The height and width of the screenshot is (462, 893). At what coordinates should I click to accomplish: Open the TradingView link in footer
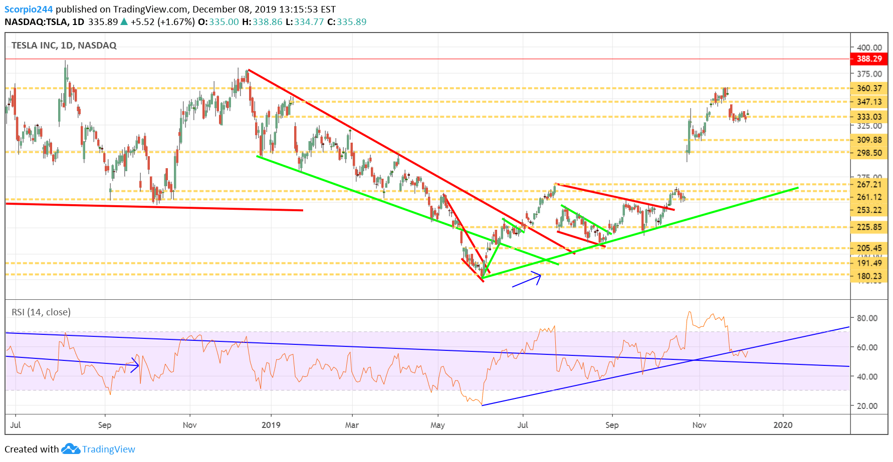109,449
